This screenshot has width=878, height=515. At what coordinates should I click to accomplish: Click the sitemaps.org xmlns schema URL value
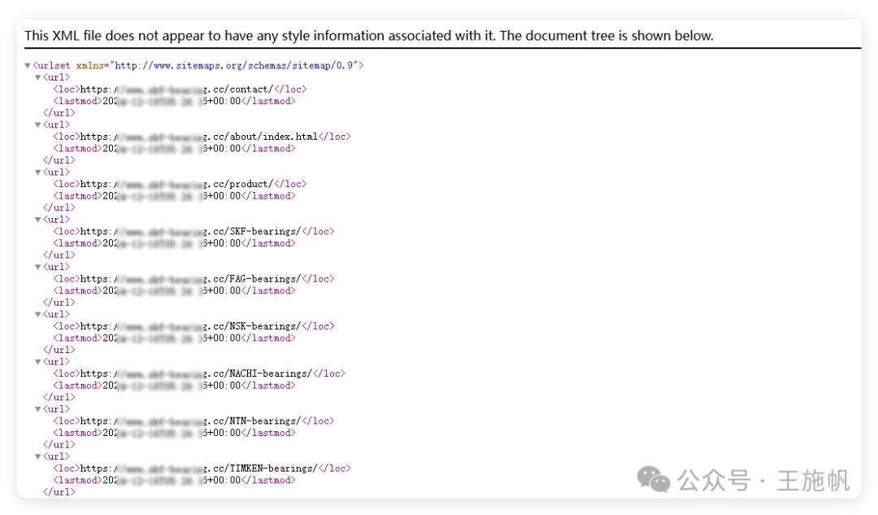coord(235,66)
